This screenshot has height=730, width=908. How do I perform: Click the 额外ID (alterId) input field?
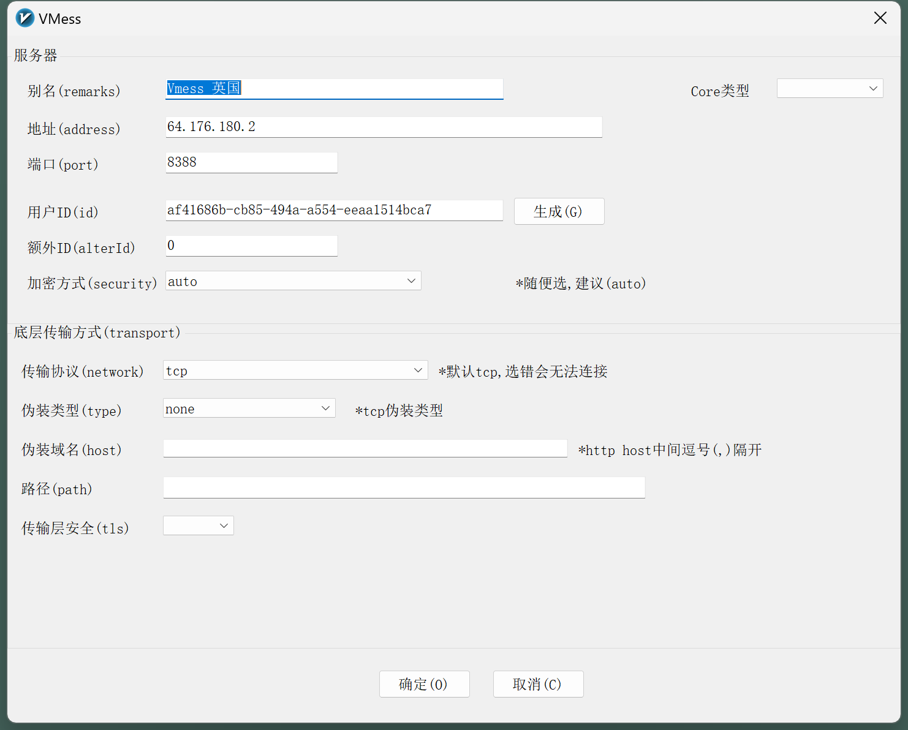click(251, 246)
